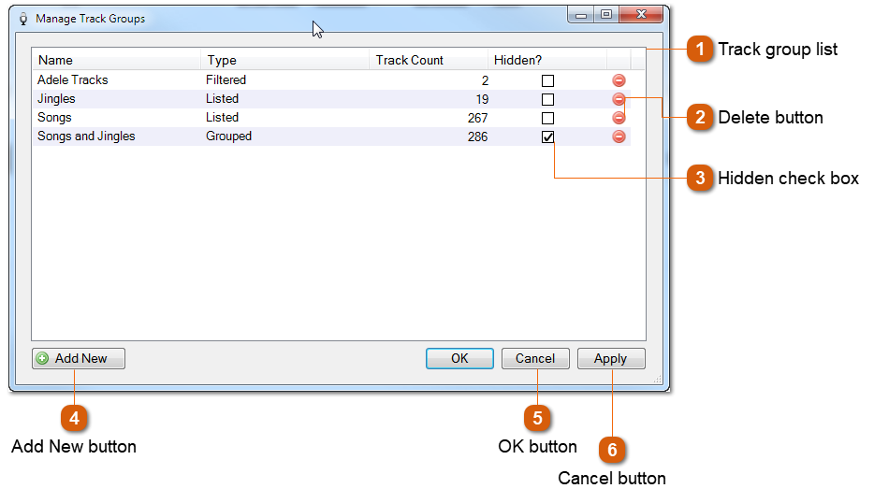Delete the Songs and Jingles group
The image size is (874, 503).
tap(619, 137)
